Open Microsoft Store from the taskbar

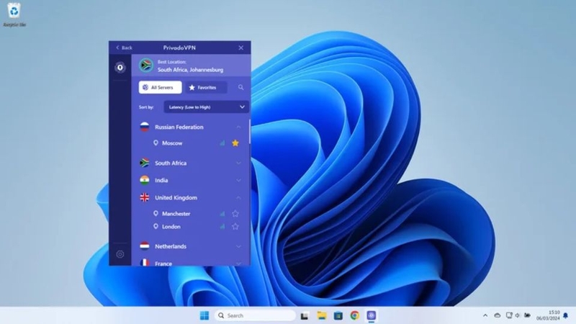[x=338, y=315]
